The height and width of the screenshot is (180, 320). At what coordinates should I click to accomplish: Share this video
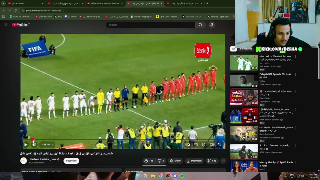(175, 161)
